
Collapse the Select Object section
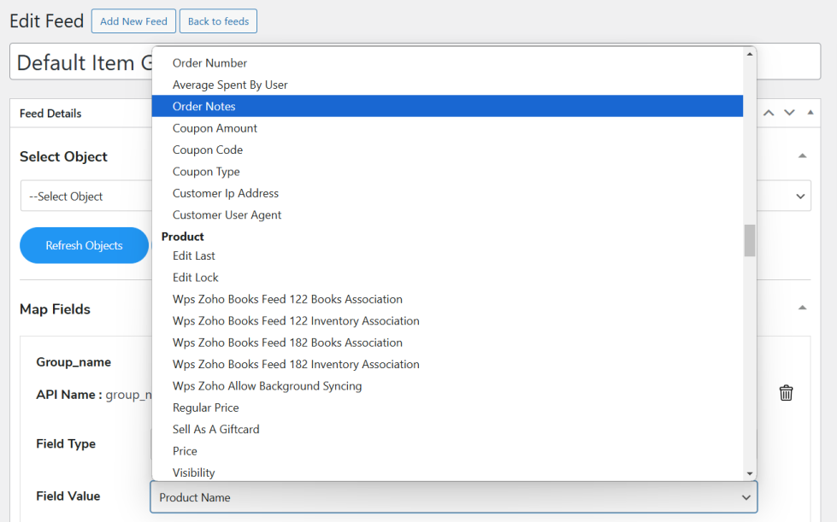[802, 156]
